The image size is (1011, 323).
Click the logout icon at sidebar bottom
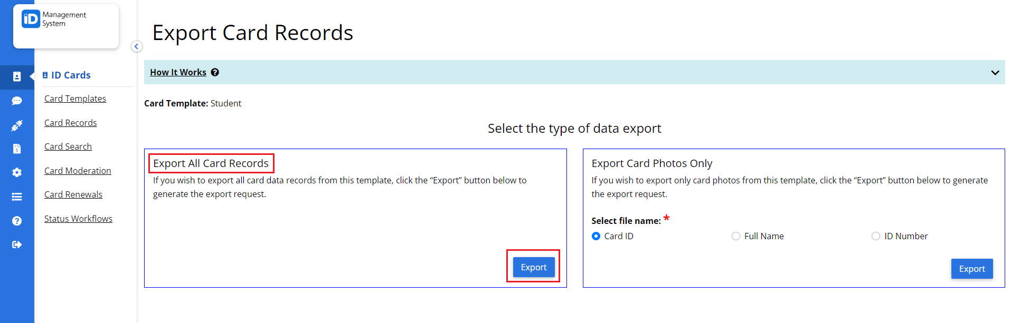pos(17,244)
